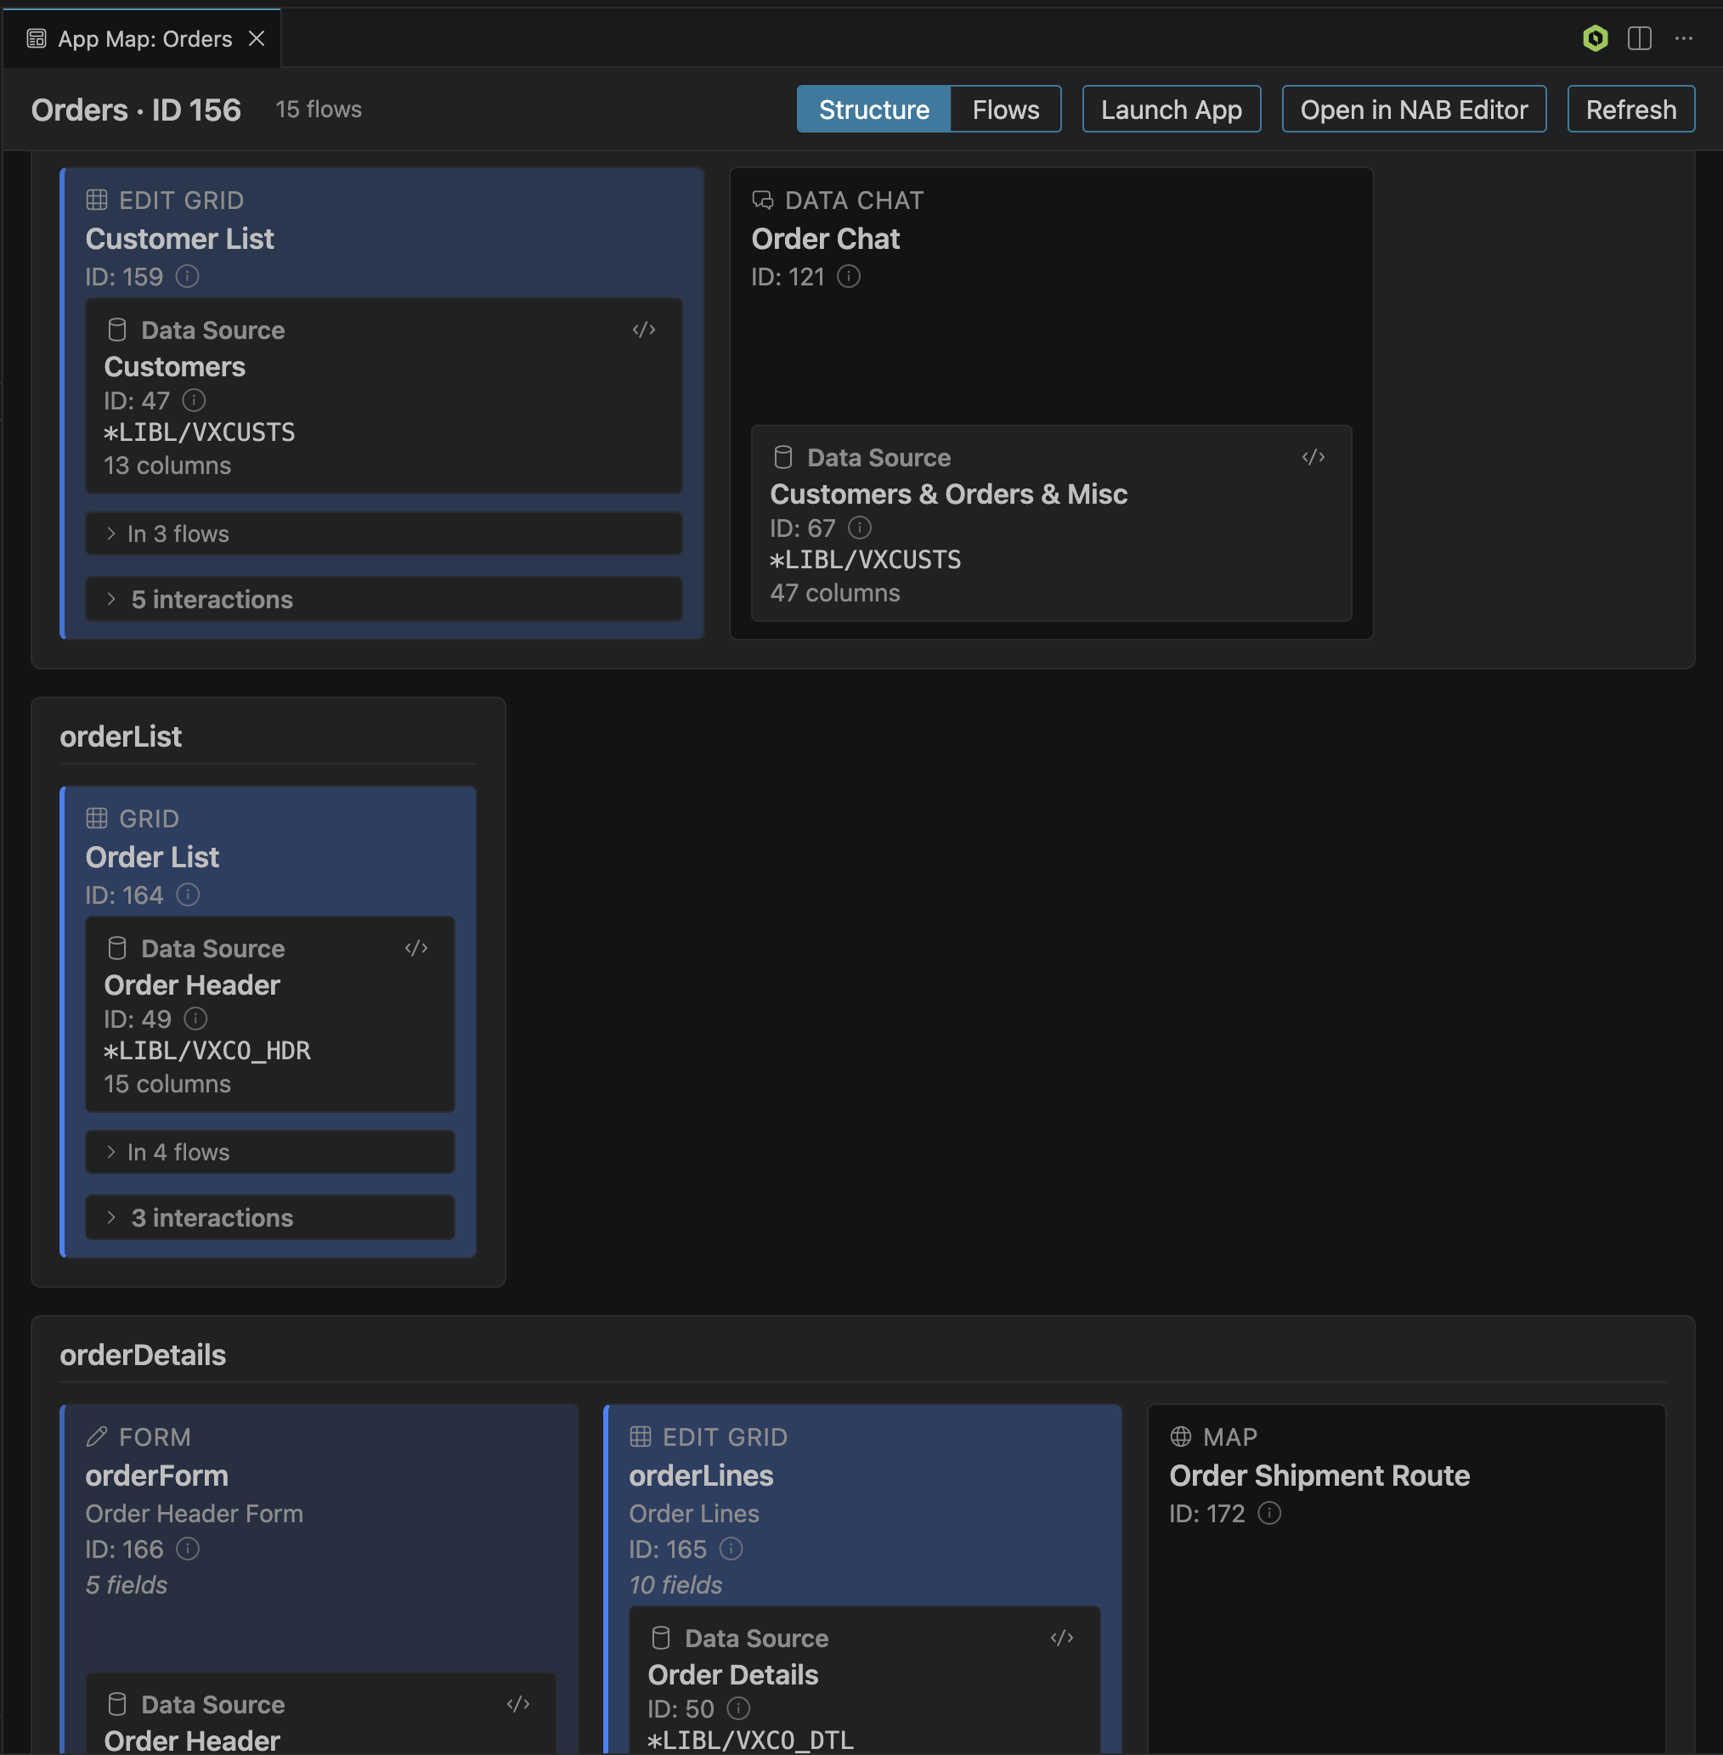Click the database icon in Order Chat's source
Screen dimensions: 1723x1755
pyautogui.click(x=782, y=458)
